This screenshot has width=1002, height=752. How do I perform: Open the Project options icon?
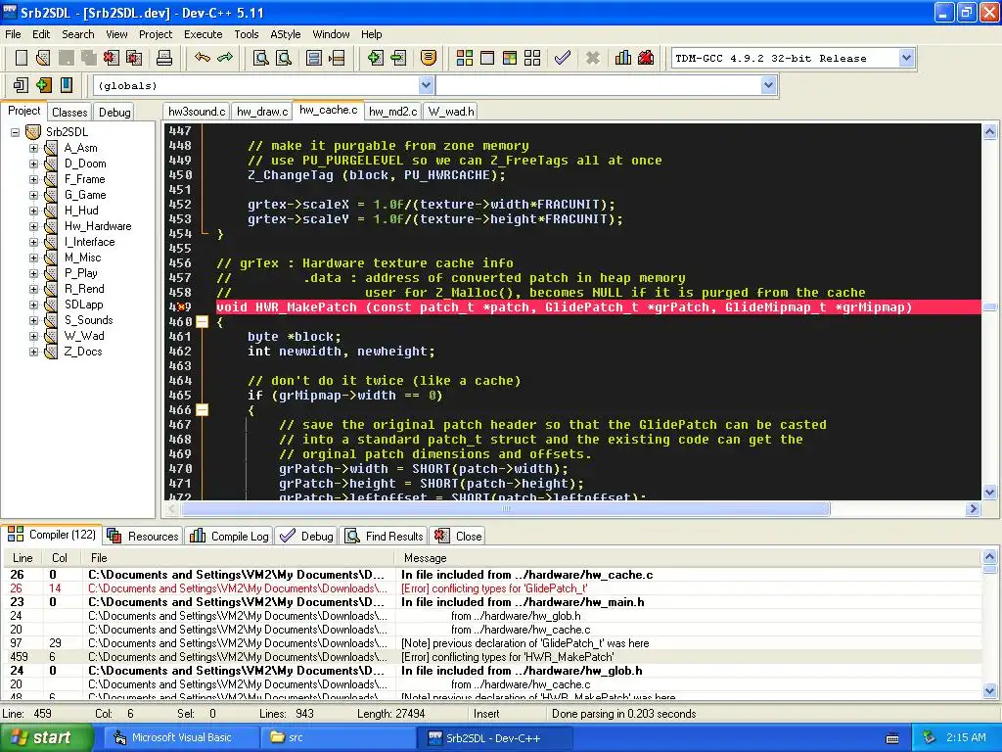point(429,58)
